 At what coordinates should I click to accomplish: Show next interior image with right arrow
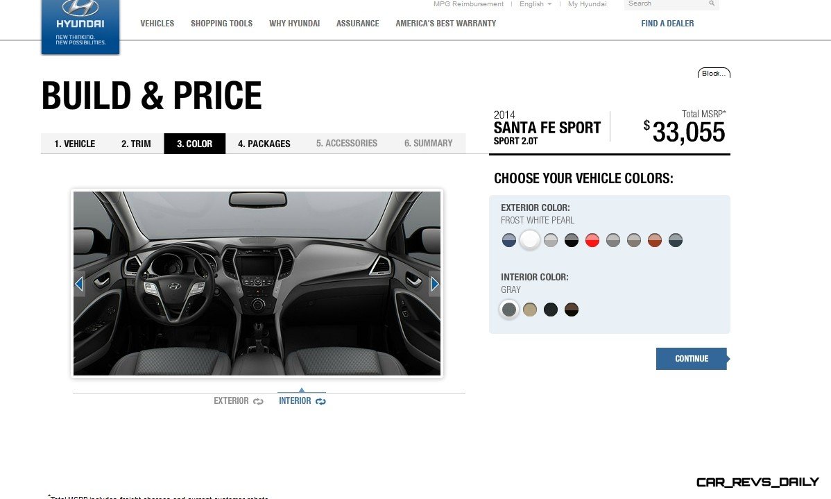[x=435, y=285]
